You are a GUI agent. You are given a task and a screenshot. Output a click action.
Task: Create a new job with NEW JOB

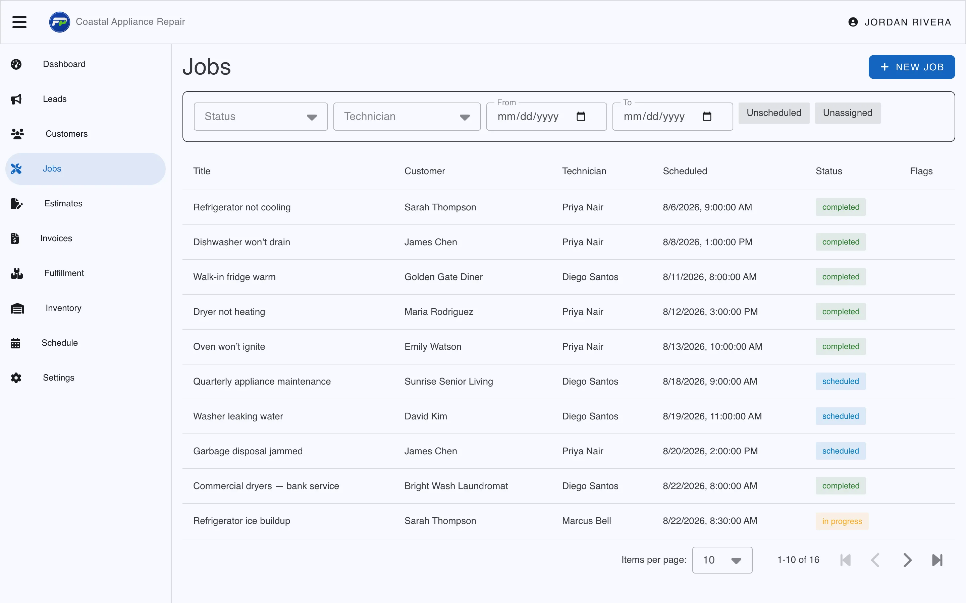click(x=912, y=67)
